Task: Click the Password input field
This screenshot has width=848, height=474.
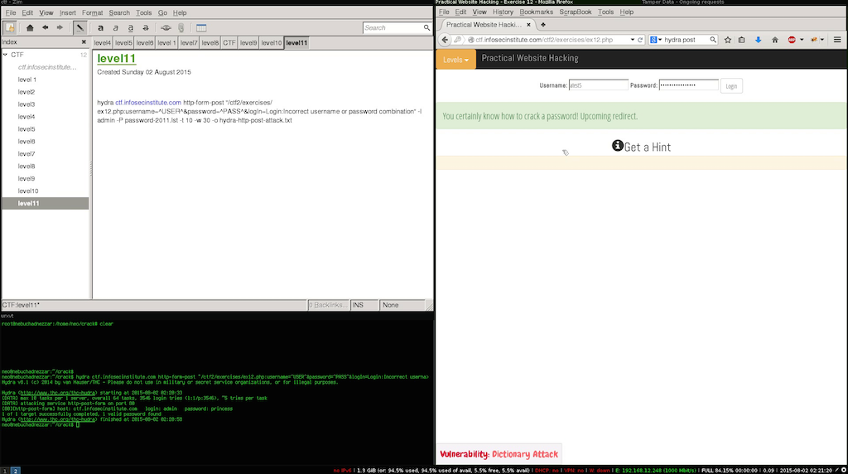Action: [x=688, y=85]
